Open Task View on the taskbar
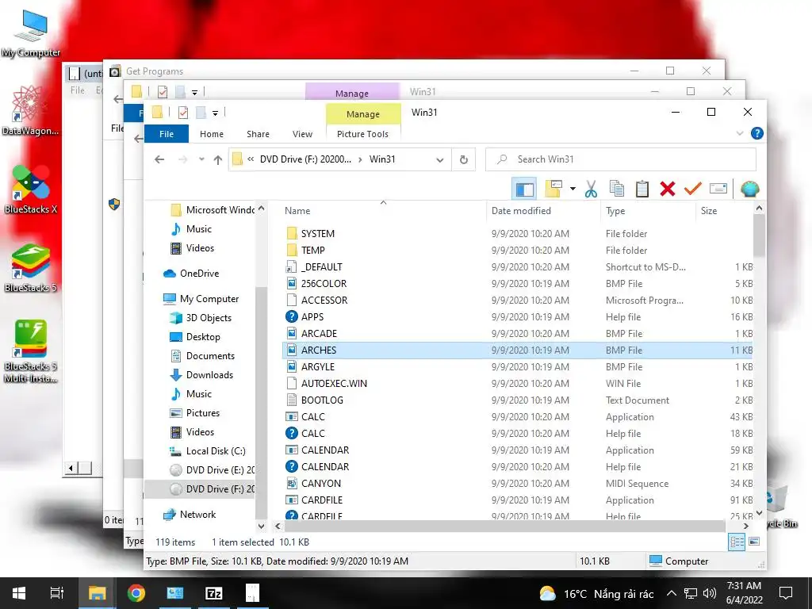The height and width of the screenshot is (609, 812). coord(57,593)
